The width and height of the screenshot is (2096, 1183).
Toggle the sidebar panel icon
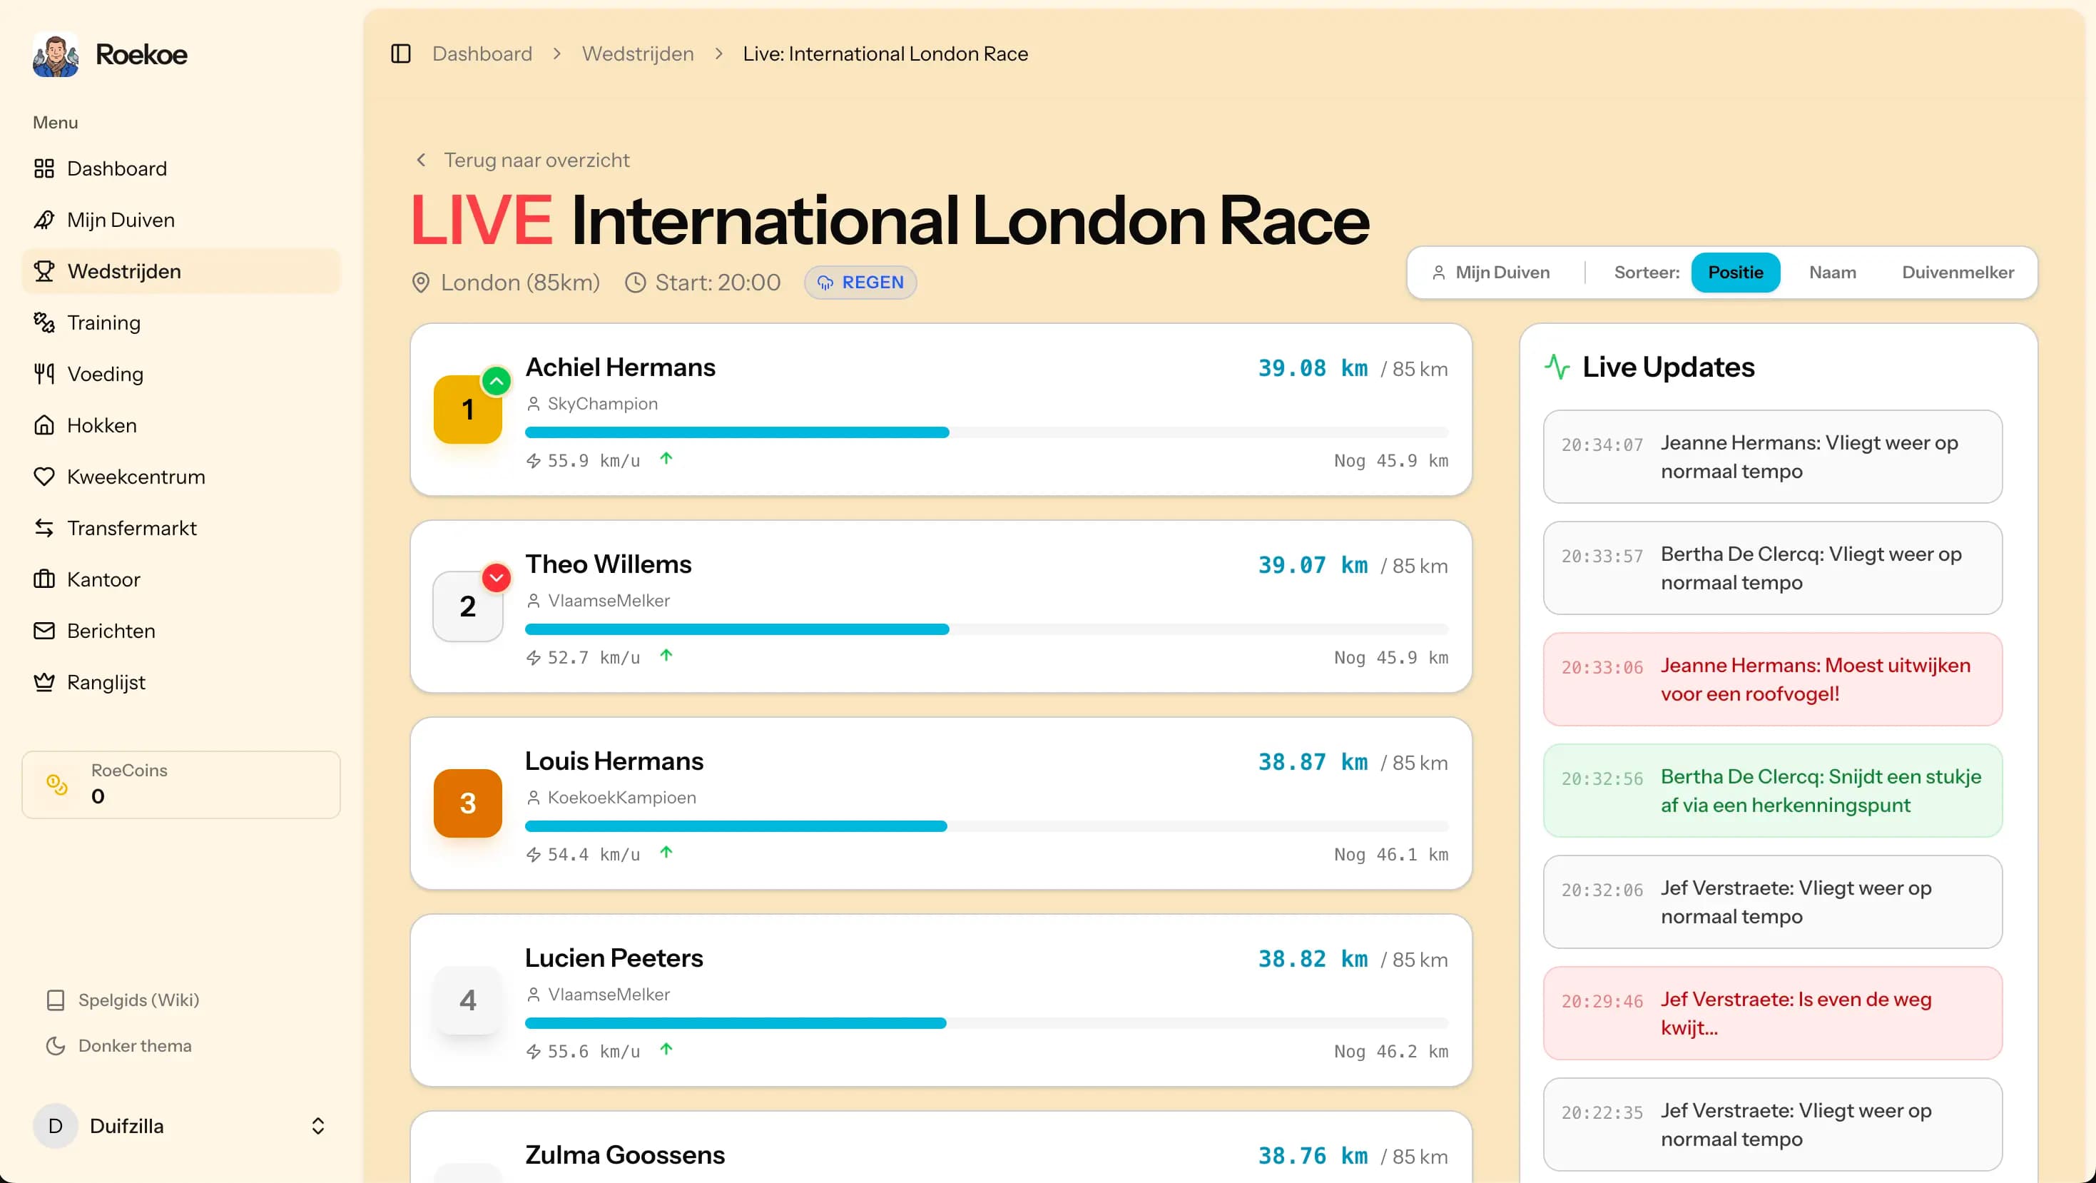[400, 54]
